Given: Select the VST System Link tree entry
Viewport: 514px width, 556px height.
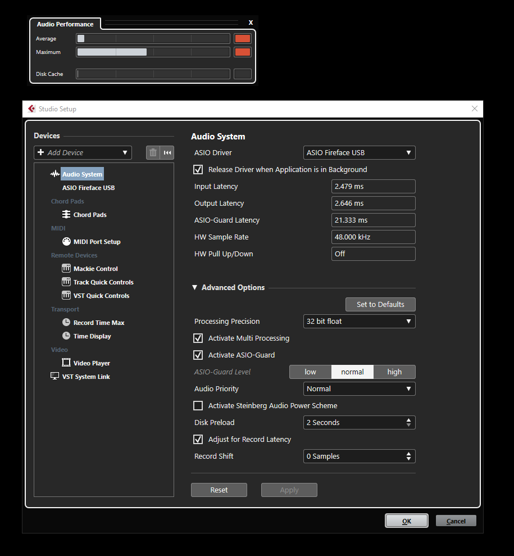Looking at the screenshot, I should 86,376.
